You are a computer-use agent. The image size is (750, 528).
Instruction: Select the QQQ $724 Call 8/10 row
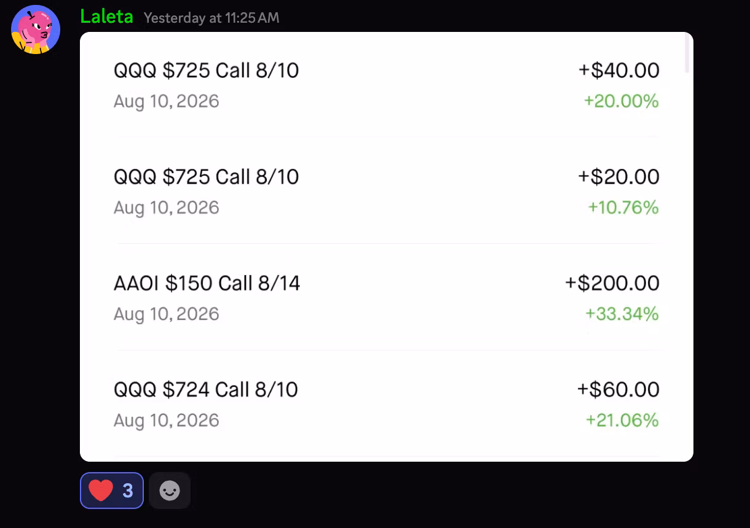pyautogui.click(x=387, y=404)
